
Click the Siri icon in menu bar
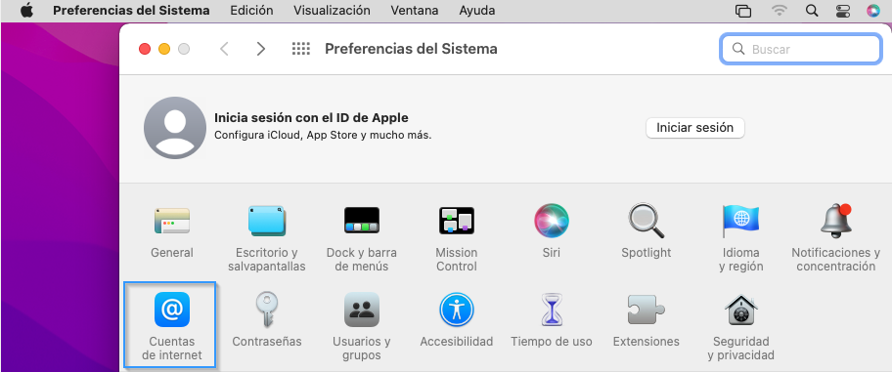[873, 11]
